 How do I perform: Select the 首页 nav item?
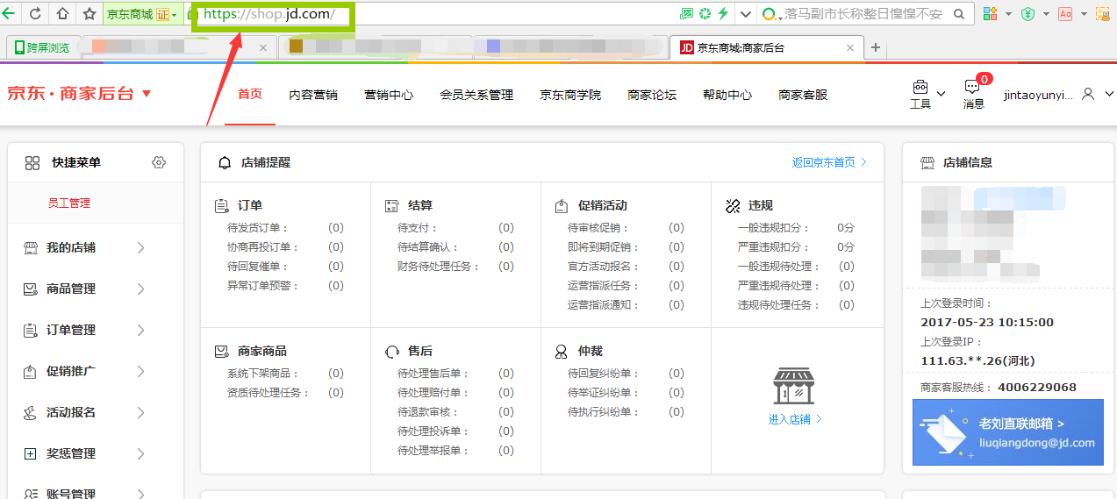click(250, 94)
